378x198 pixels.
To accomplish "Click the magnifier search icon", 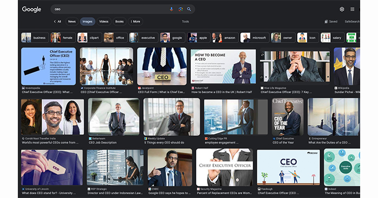I will pyautogui.click(x=189, y=9).
